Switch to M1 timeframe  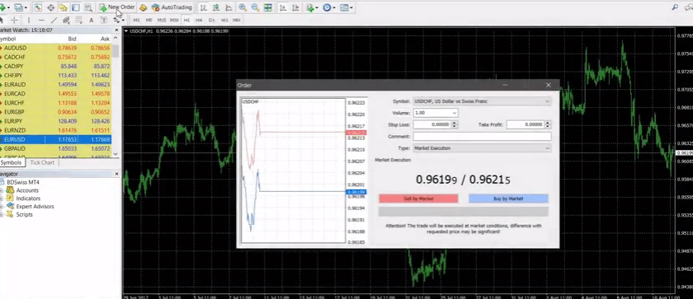tap(137, 20)
